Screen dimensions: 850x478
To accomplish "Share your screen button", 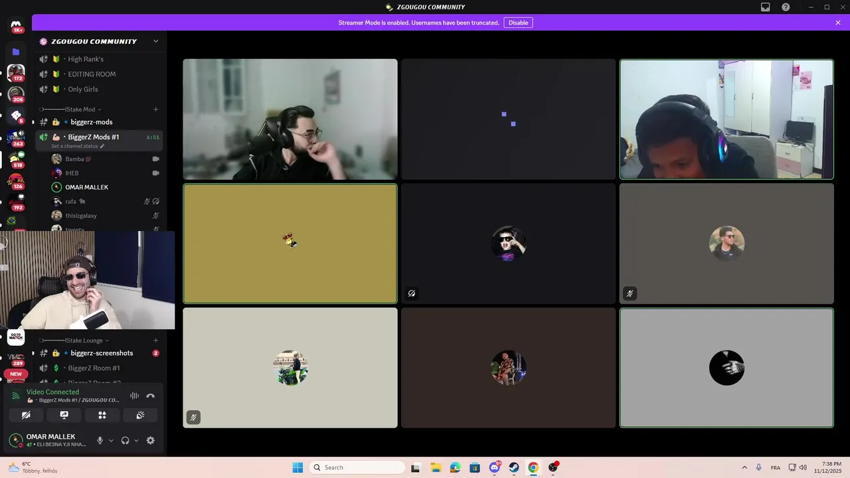I will click(64, 415).
